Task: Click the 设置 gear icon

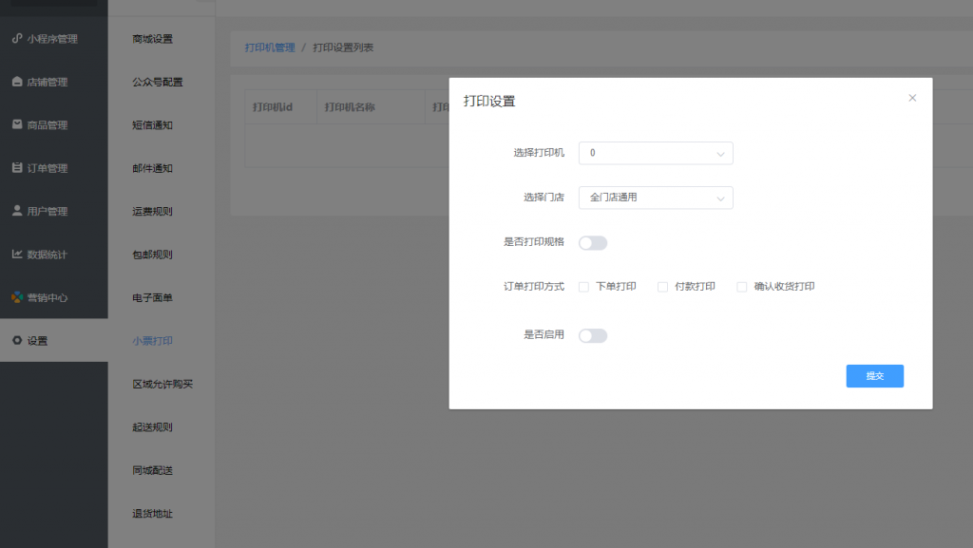Action: (17, 340)
